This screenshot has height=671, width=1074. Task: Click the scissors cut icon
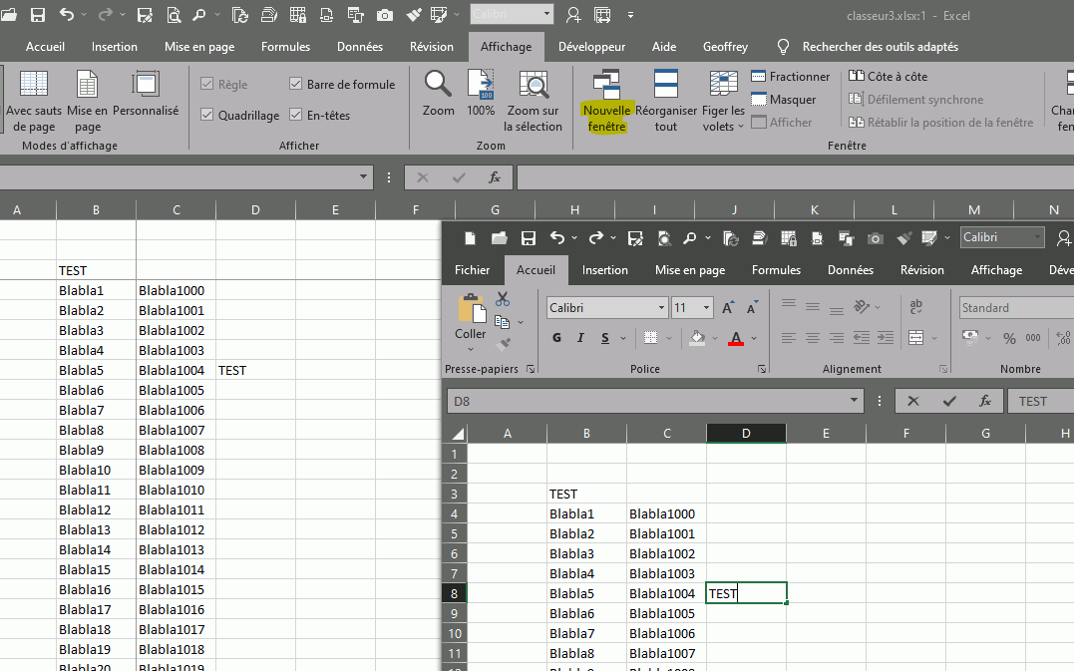click(x=503, y=299)
